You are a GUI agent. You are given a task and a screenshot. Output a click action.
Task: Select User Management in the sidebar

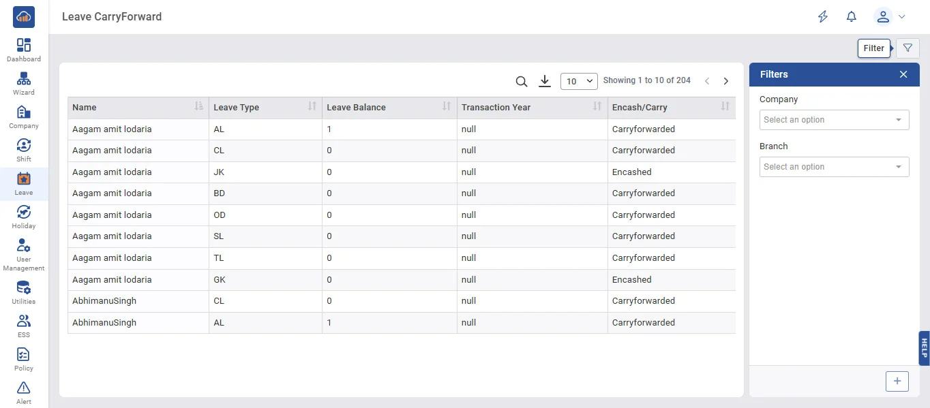[24, 255]
